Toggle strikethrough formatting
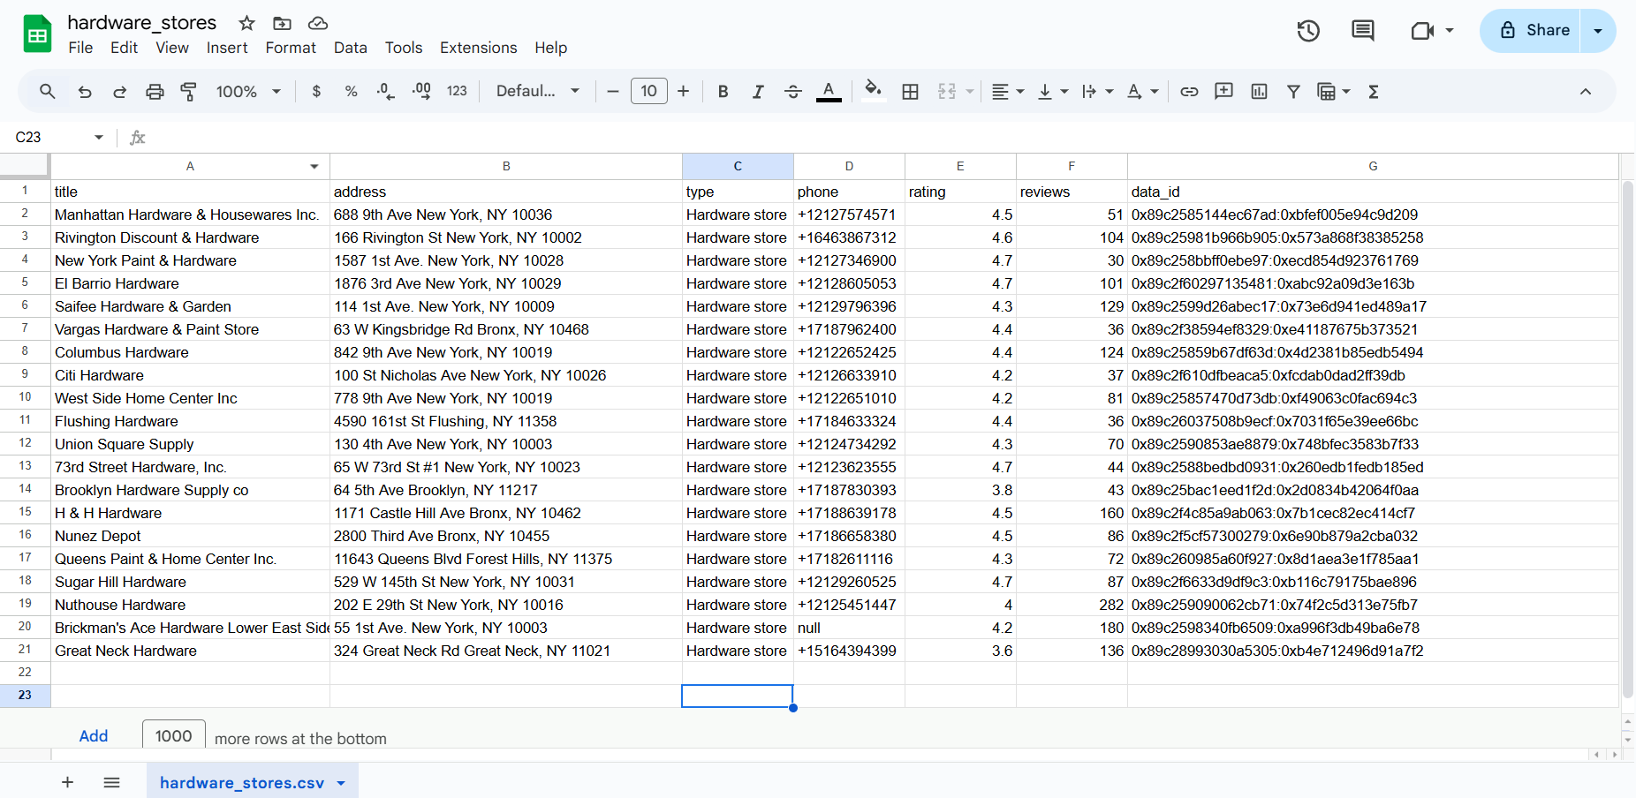The height and width of the screenshot is (798, 1636). click(x=792, y=91)
